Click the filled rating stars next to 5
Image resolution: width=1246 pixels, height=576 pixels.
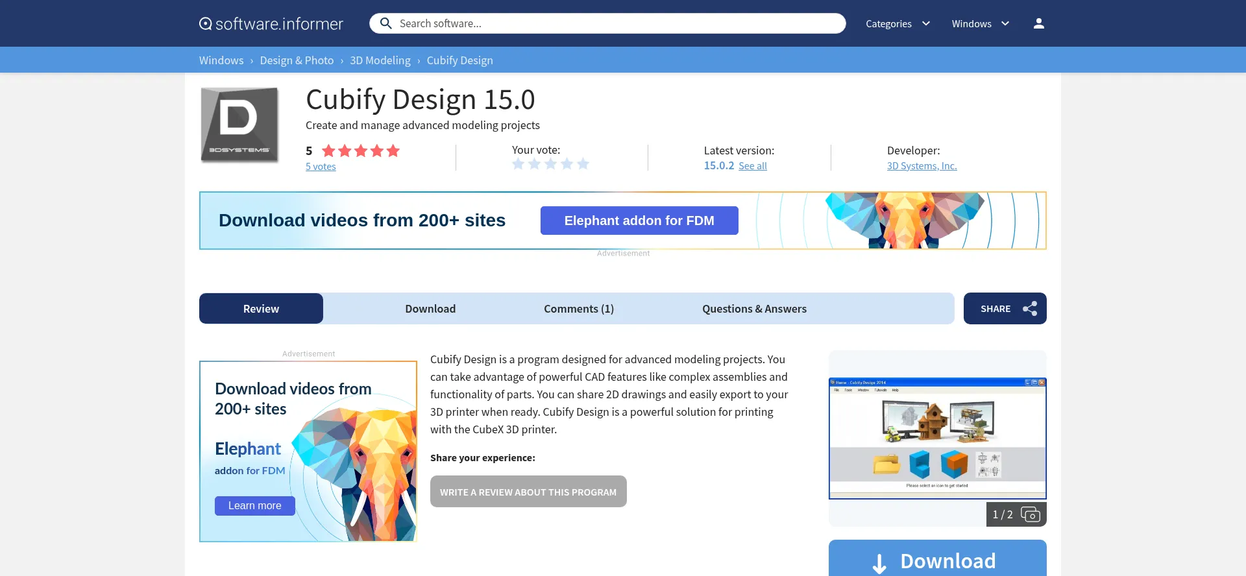361,151
